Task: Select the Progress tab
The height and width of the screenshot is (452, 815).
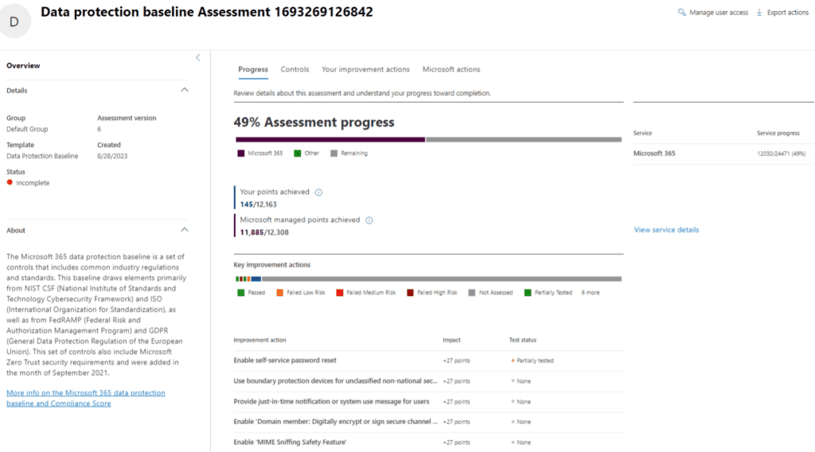Action: pos(253,69)
